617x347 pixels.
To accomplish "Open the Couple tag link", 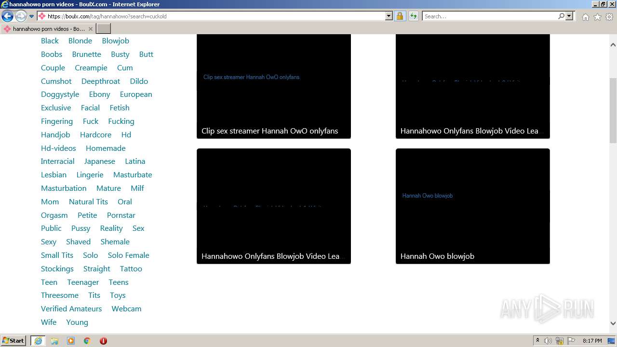I will pos(53,68).
